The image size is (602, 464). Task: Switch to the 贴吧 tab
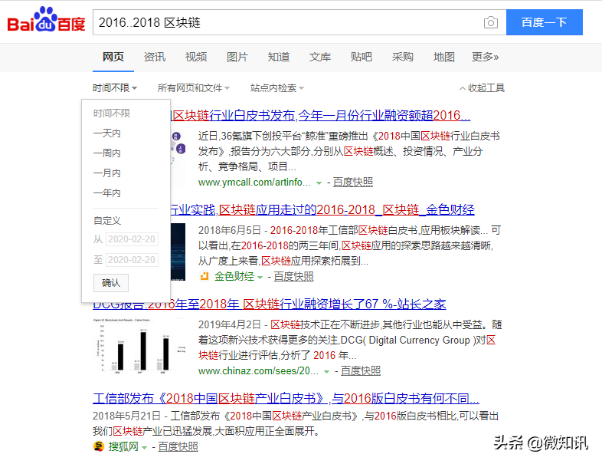pyautogui.click(x=362, y=57)
